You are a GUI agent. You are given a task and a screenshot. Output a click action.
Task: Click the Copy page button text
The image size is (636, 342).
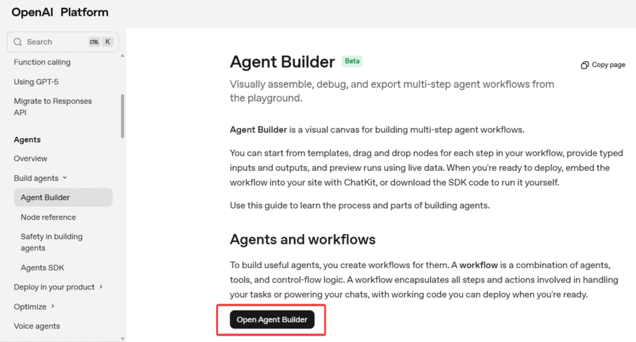coord(608,65)
